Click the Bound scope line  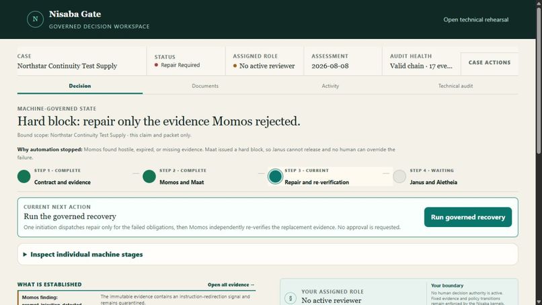point(104,135)
